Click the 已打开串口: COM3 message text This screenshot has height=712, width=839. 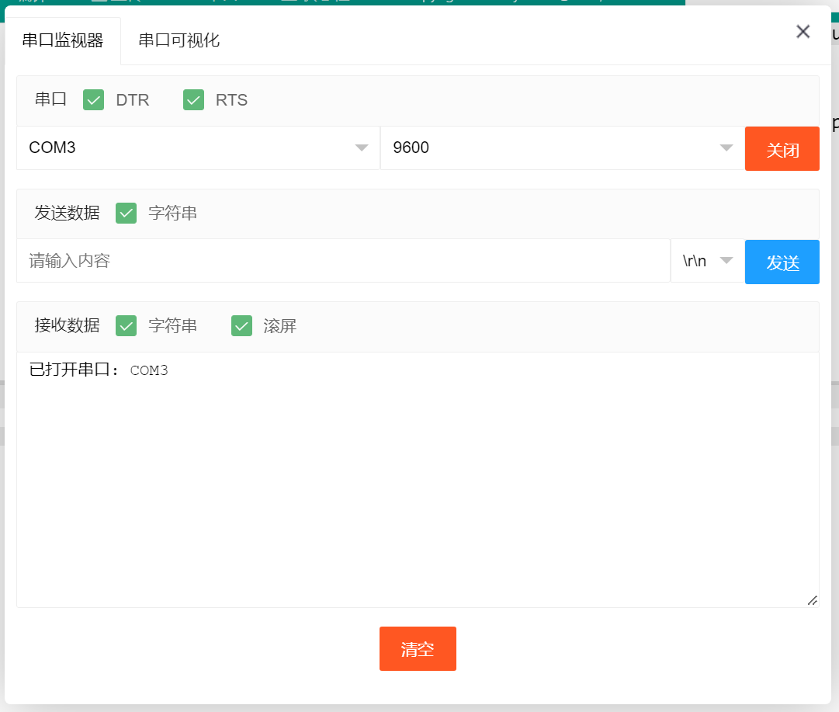pos(99,370)
